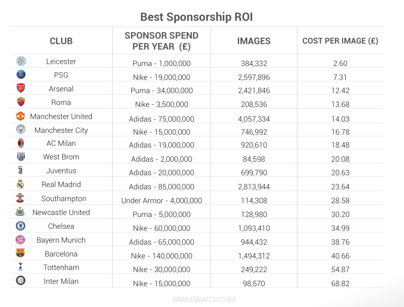The height and width of the screenshot is (307, 404).
Task: Click the Chelsea club crest icon
Action: 21,226
